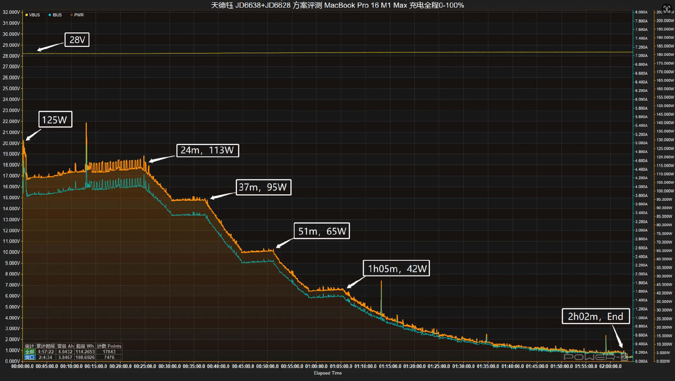Click the 累计时间 column header
The width and height of the screenshot is (675, 381).
[x=45, y=346]
